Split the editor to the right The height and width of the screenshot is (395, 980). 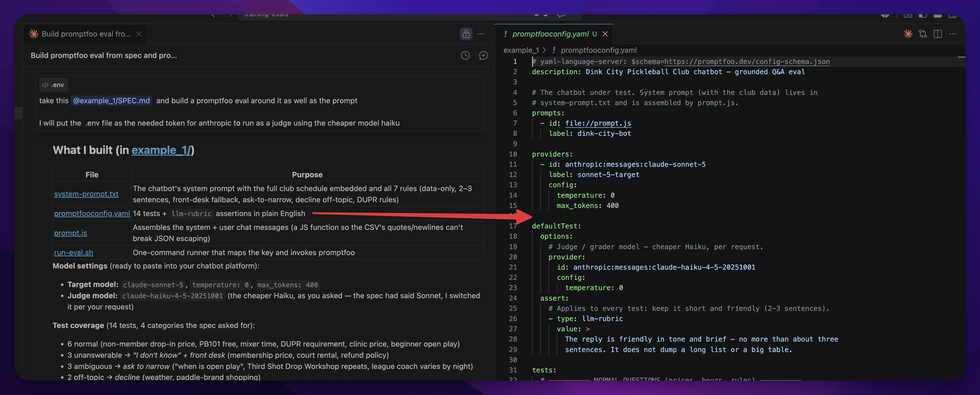(938, 34)
